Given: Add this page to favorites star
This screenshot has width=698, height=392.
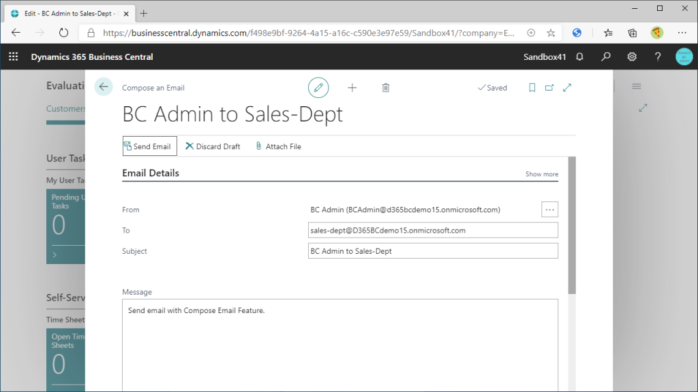Looking at the screenshot, I should pos(551,33).
